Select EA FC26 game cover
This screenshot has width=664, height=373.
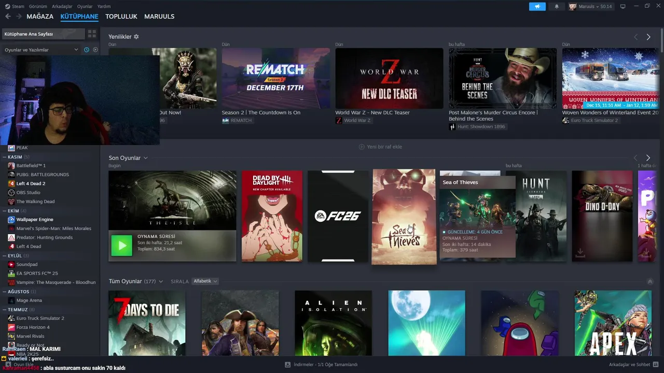point(338,216)
